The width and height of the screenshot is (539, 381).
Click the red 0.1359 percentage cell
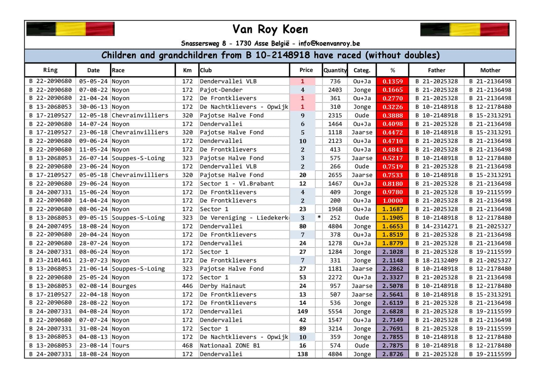click(392, 81)
